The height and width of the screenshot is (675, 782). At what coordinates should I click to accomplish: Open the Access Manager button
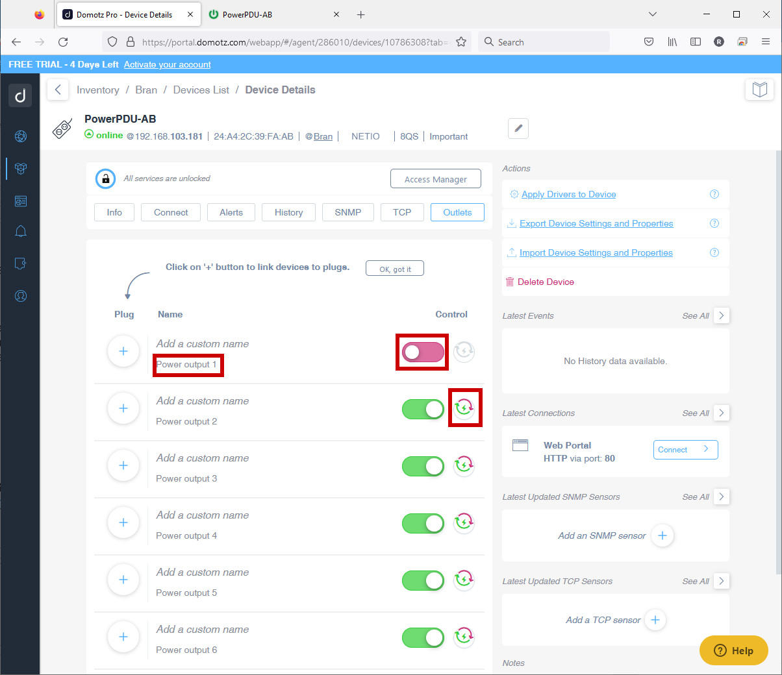coord(436,179)
